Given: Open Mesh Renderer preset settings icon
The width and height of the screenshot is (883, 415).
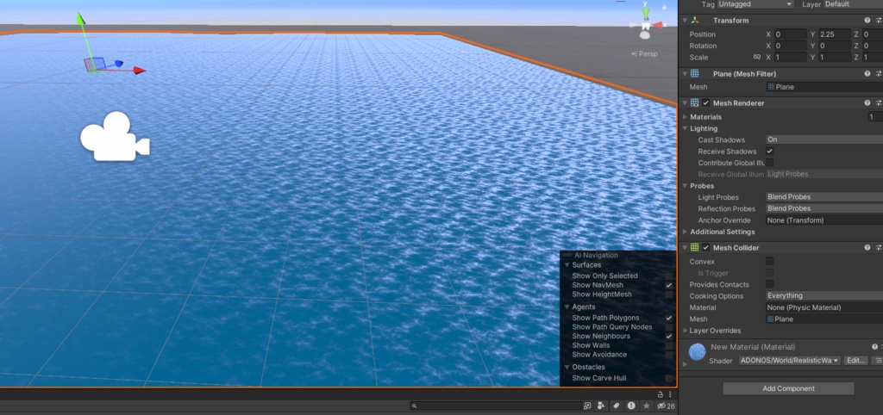Looking at the screenshot, I should [x=879, y=103].
